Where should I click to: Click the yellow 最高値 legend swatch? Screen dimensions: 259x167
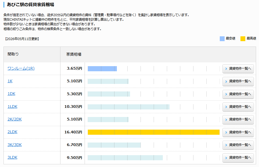(243, 39)
